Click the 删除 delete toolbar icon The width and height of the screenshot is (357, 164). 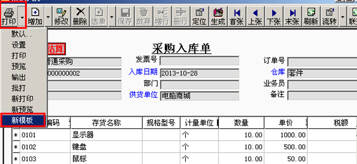(x=80, y=16)
